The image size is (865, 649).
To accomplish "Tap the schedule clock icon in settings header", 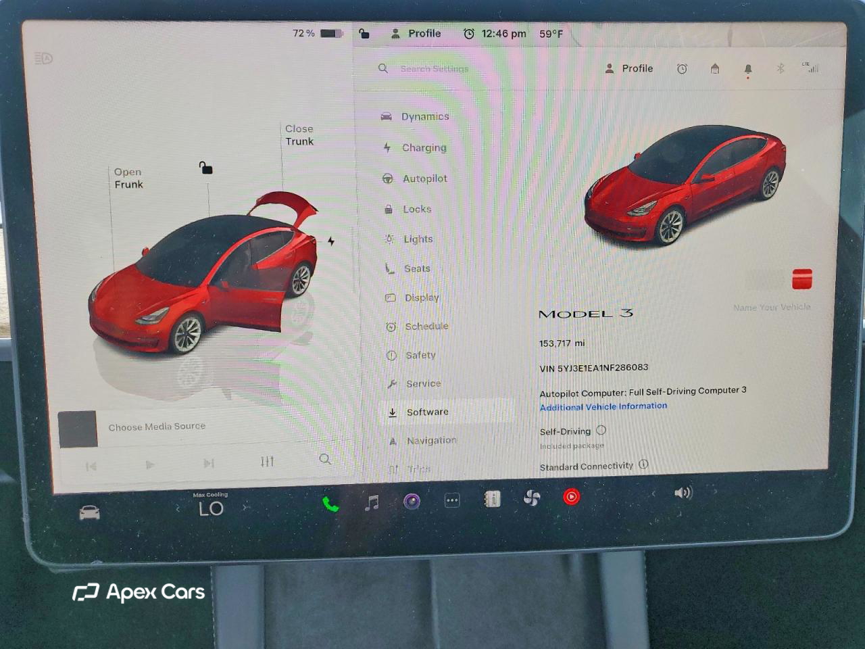I will (682, 68).
